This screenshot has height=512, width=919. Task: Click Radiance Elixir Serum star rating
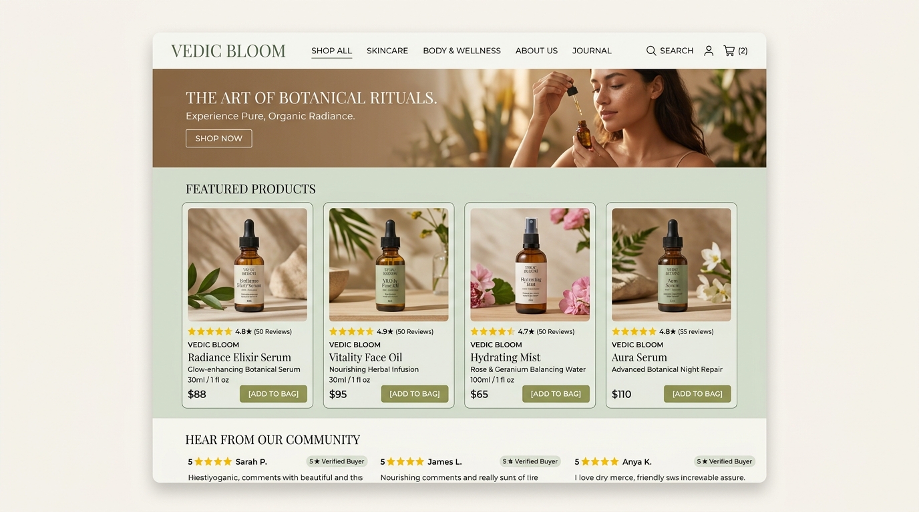[210, 331]
